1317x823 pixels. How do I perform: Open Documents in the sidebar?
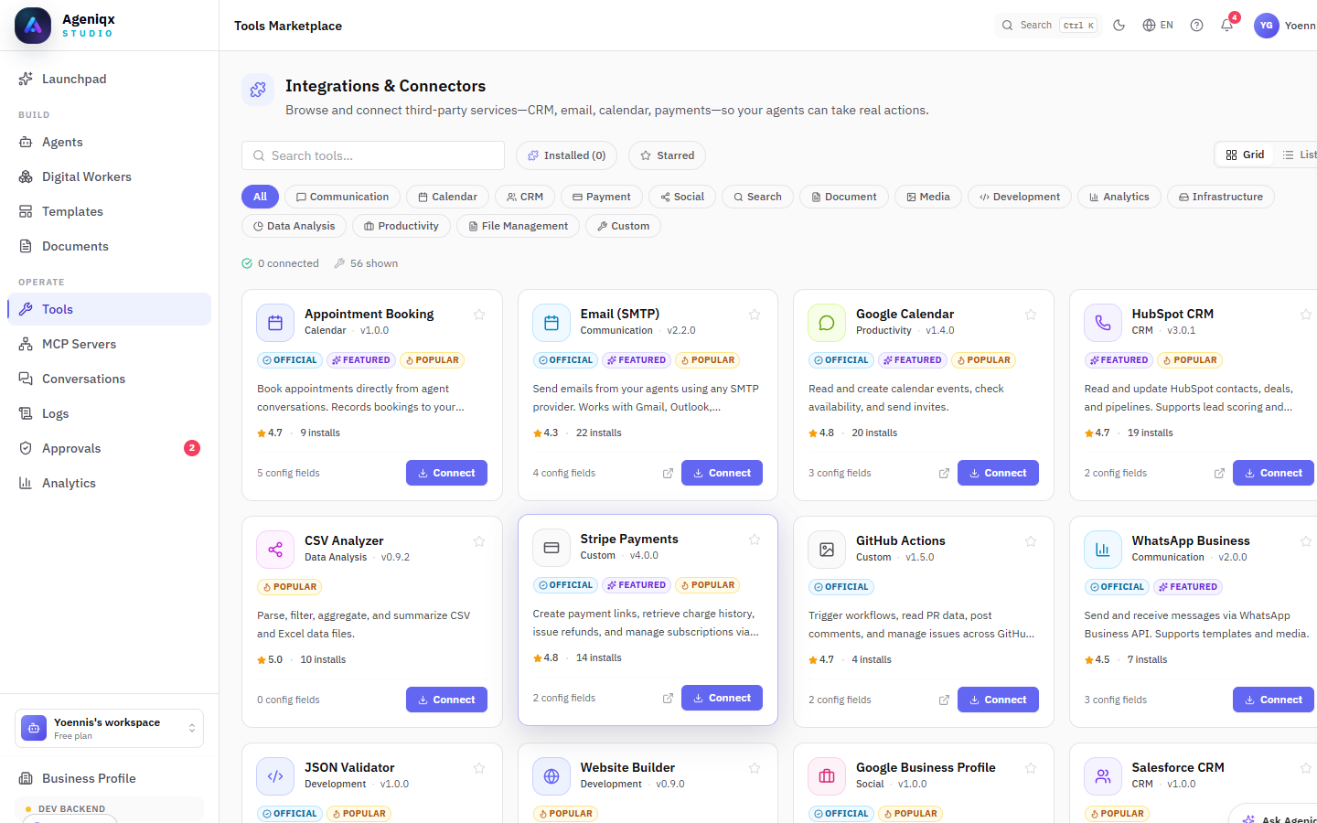[x=110, y=246]
